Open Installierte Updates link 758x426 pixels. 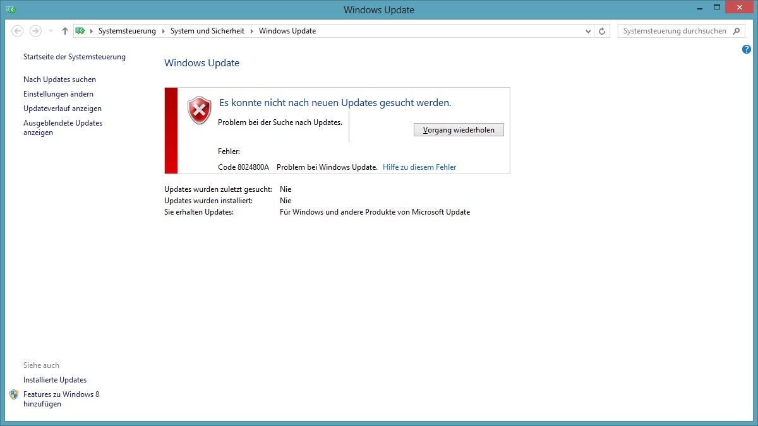(55, 380)
